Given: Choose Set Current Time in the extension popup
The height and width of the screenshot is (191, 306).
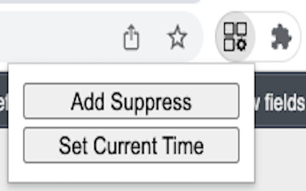Looking at the screenshot, I should pyautogui.click(x=131, y=145).
